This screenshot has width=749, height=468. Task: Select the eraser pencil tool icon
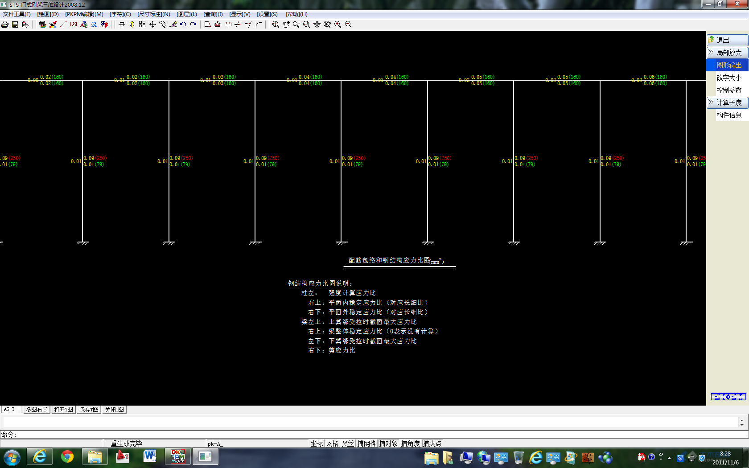tap(173, 25)
